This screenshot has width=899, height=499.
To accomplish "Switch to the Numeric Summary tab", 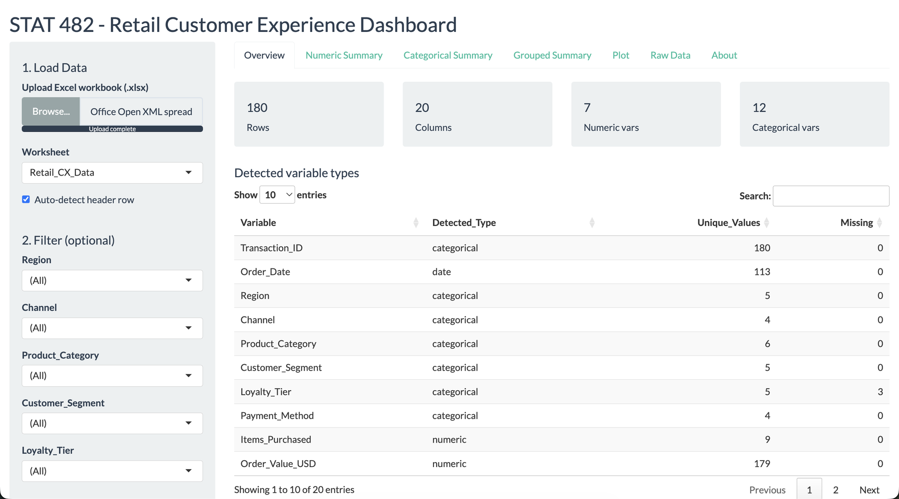I will 344,55.
